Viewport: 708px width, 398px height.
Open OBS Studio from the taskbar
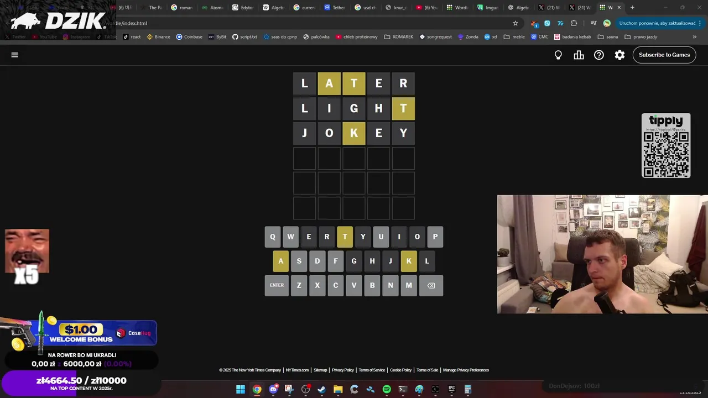(305, 389)
